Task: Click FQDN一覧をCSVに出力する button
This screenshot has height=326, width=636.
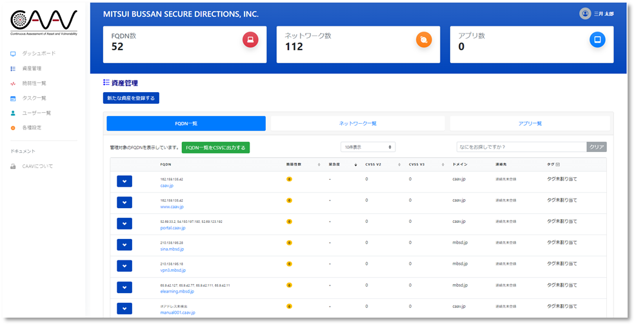Action: (x=216, y=148)
